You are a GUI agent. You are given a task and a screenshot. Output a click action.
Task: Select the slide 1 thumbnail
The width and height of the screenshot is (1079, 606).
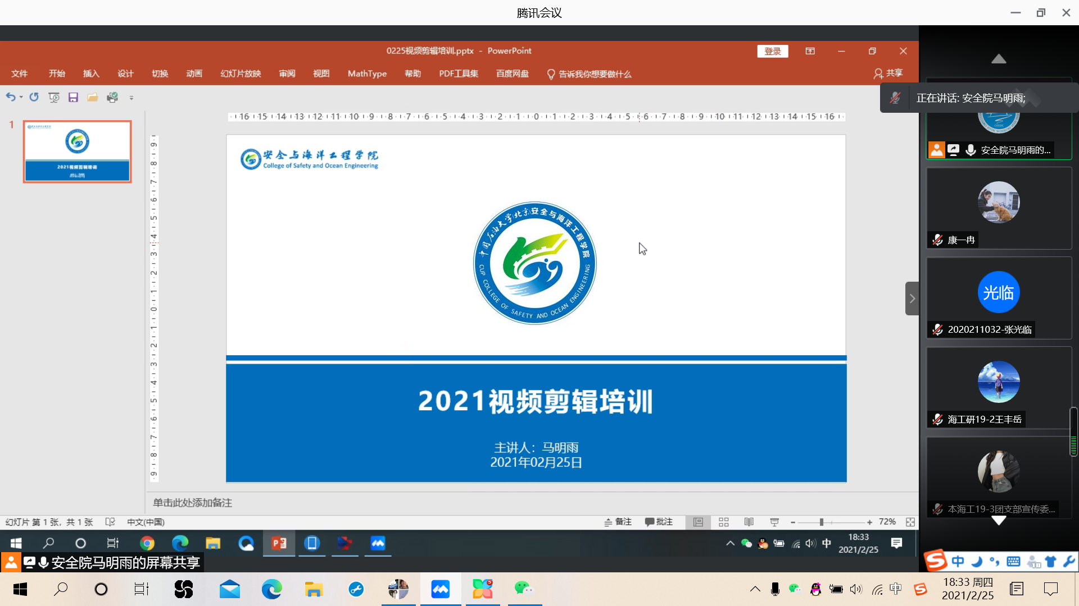(x=77, y=151)
